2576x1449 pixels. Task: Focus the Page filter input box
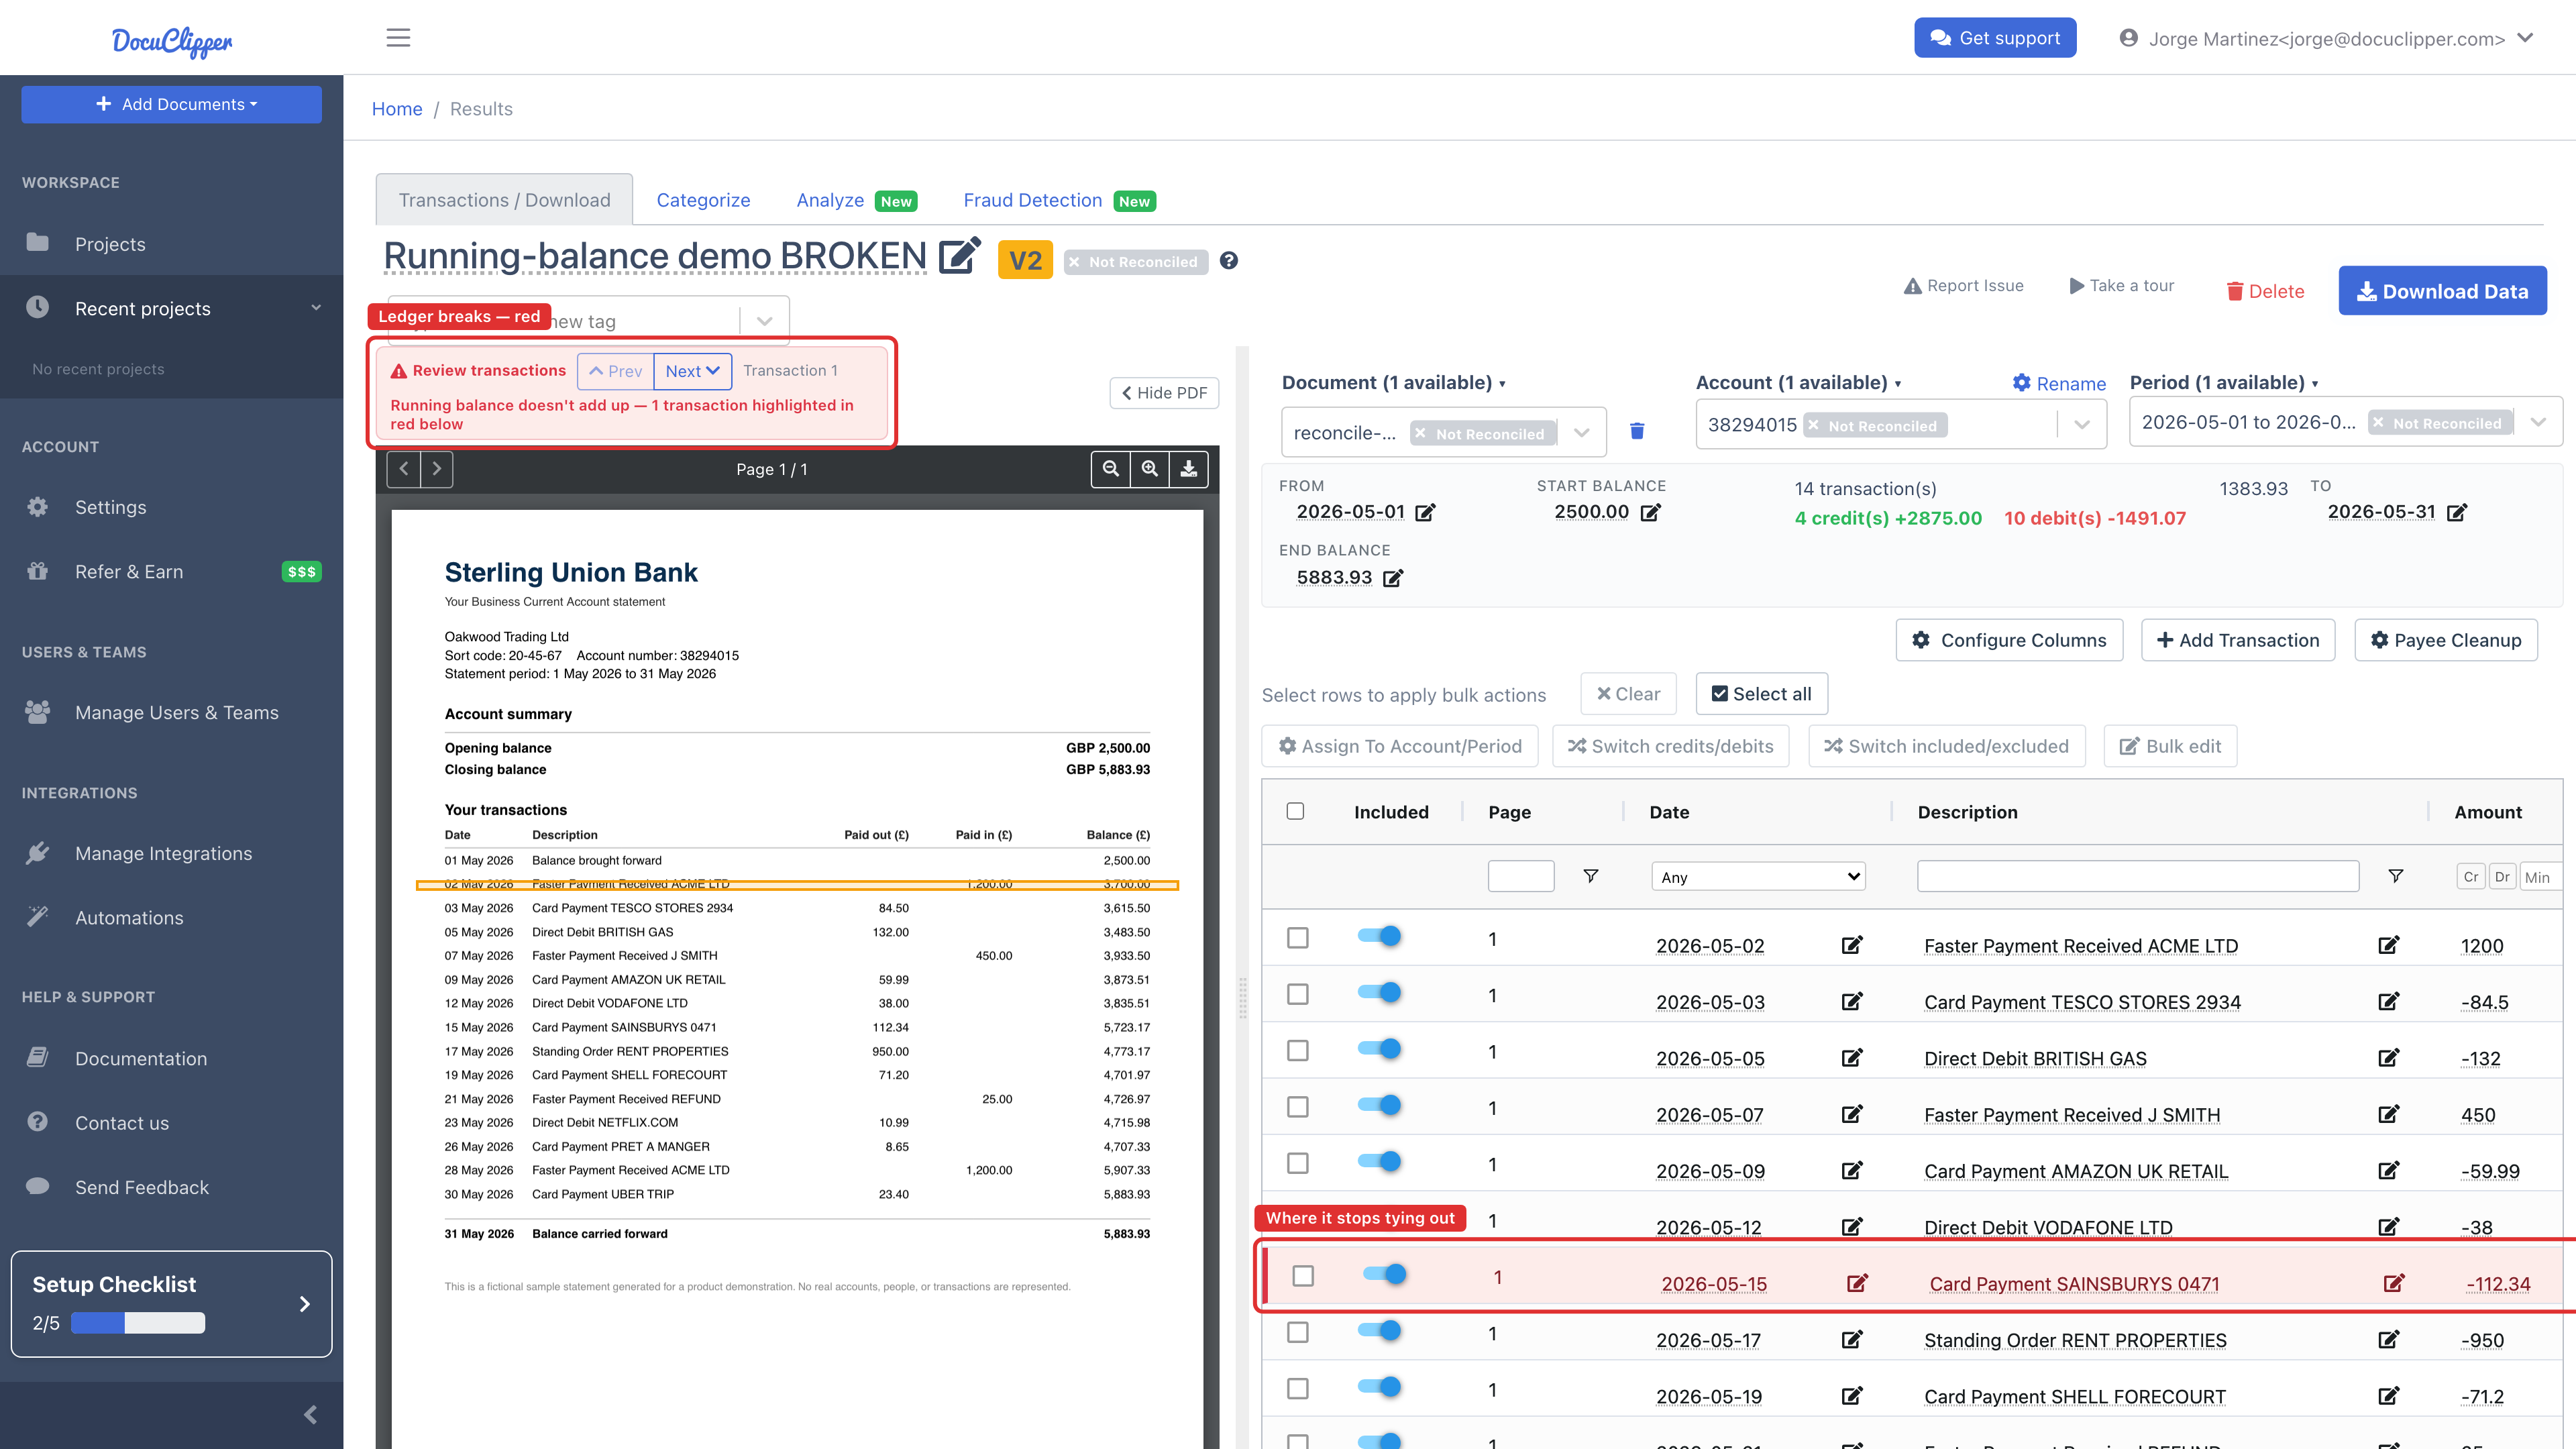[x=1520, y=876]
